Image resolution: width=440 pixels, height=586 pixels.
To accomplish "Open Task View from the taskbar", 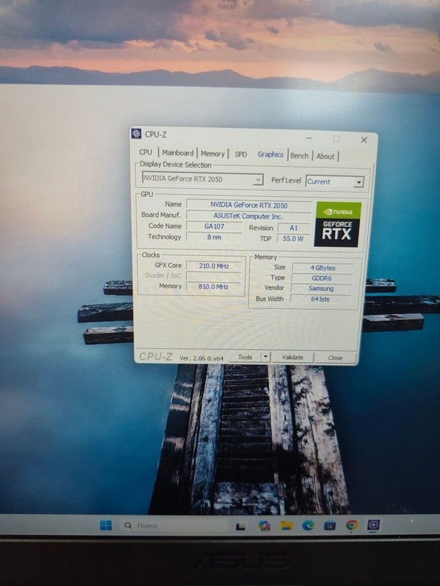I will click(x=241, y=526).
